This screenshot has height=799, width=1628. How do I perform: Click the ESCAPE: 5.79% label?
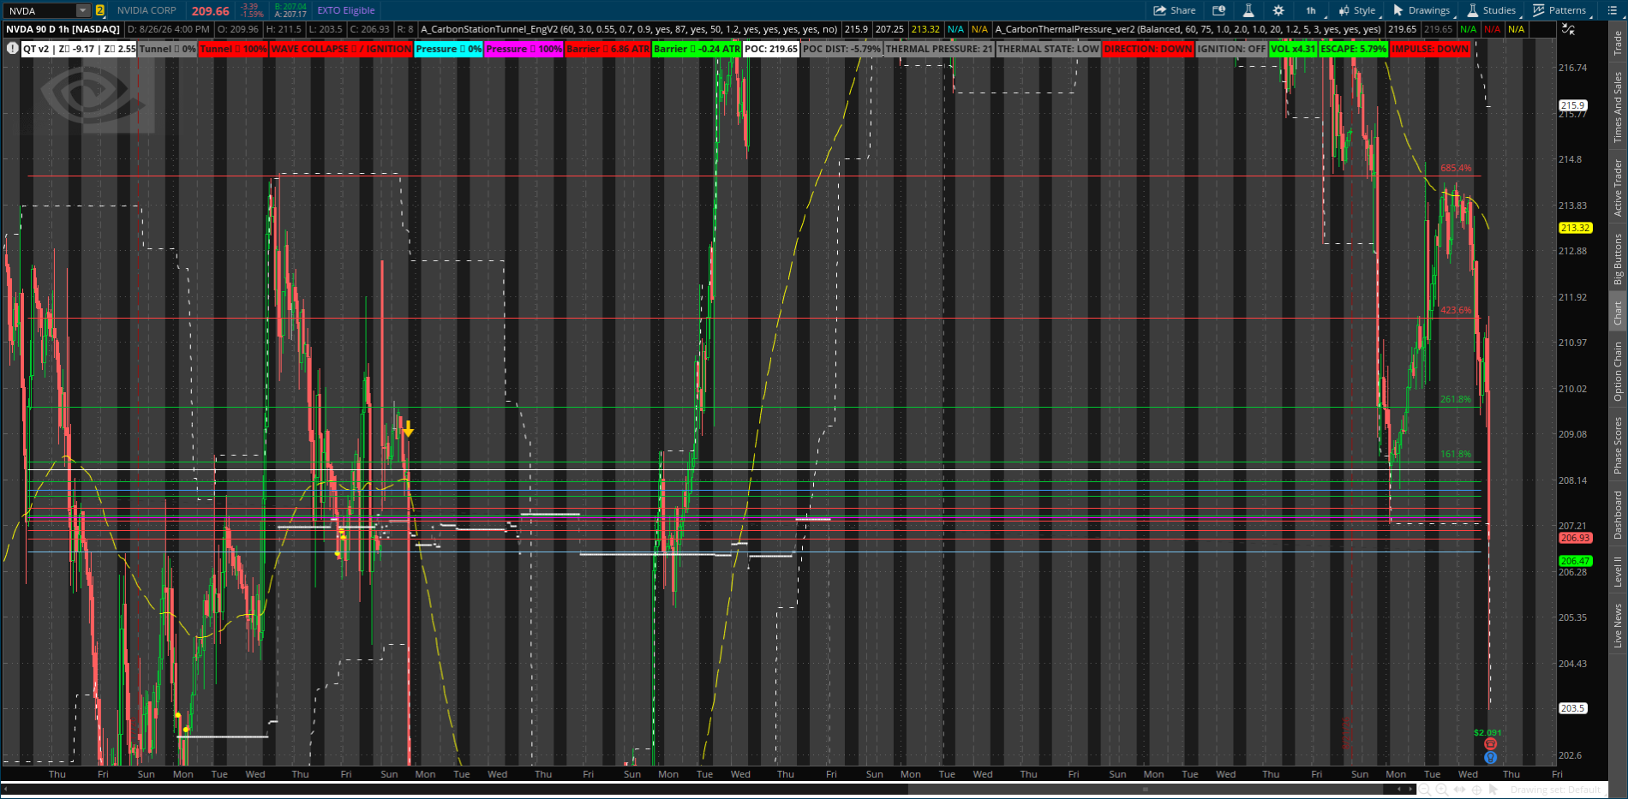pos(1353,49)
